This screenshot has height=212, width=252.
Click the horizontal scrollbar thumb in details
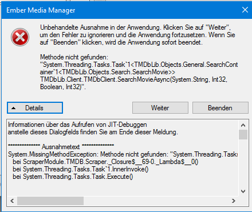(50, 201)
